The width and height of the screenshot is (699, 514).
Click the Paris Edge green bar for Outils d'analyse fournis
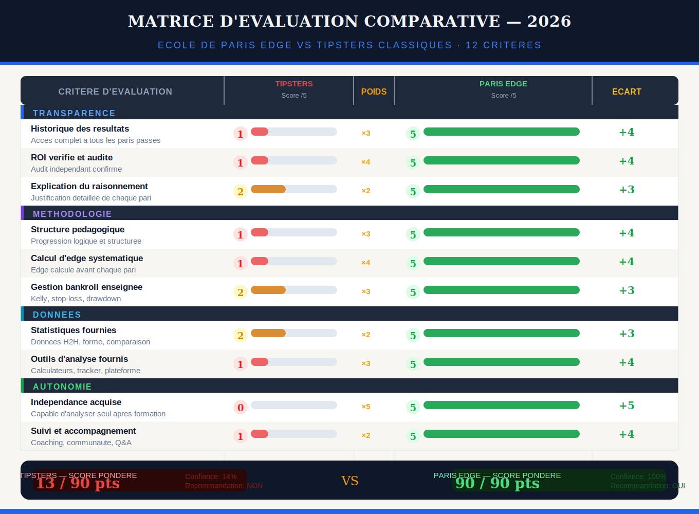pos(502,362)
